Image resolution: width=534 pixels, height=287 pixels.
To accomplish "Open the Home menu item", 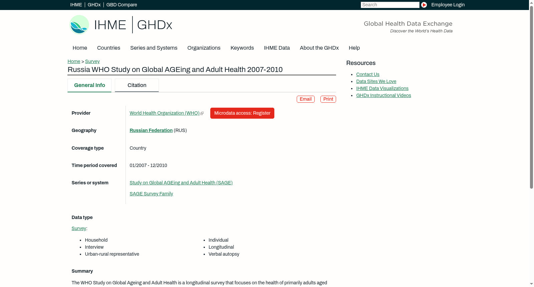I will 80,48.
